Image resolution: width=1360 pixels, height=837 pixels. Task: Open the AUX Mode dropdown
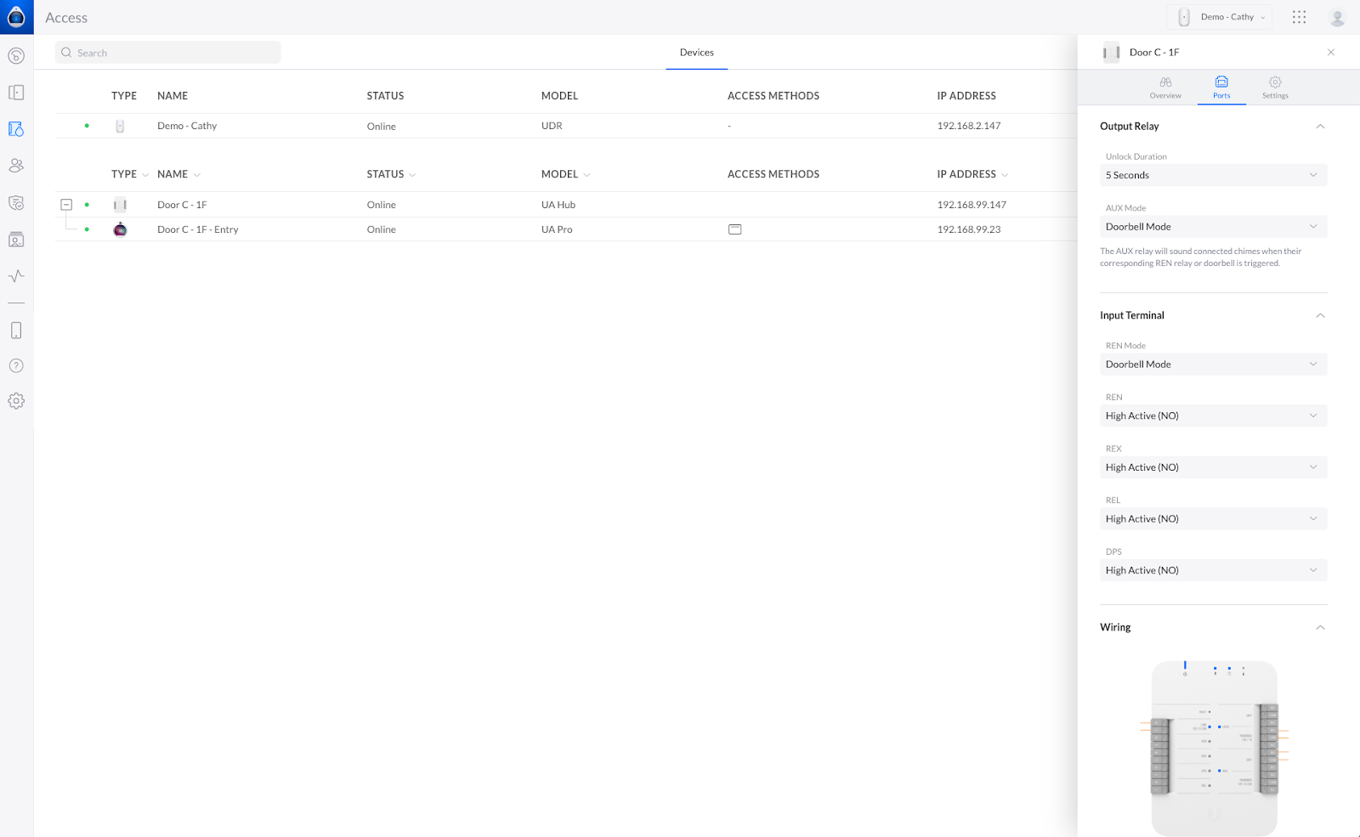coord(1212,227)
